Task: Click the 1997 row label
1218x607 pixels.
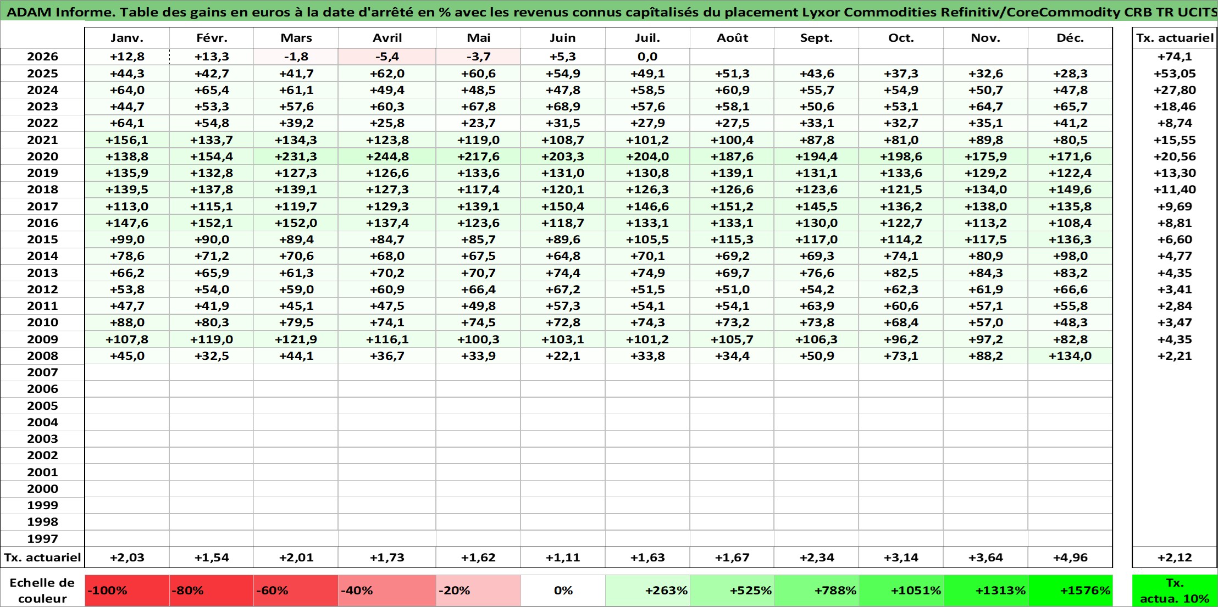Action: (x=42, y=539)
